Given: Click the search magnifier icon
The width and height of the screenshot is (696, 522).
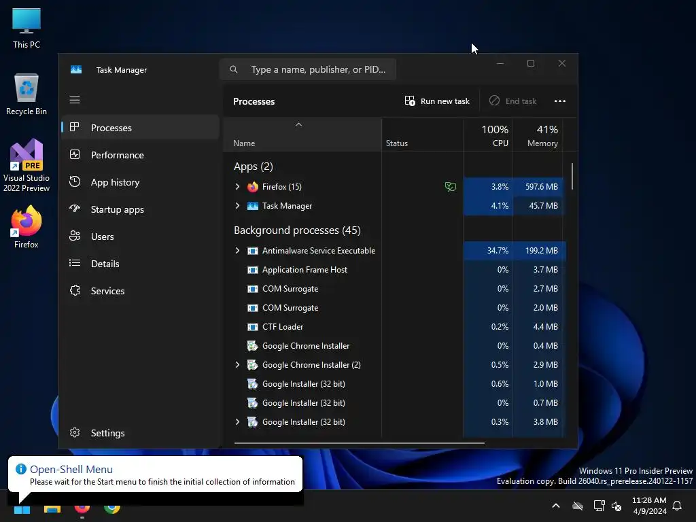Looking at the screenshot, I should pyautogui.click(x=234, y=69).
